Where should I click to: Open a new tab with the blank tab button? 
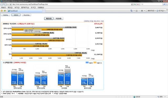click(x=44, y=11)
